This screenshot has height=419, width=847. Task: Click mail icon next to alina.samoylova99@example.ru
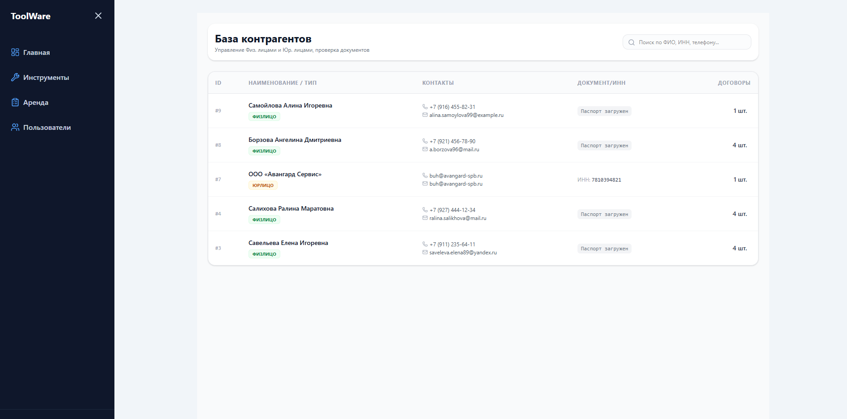pos(425,115)
